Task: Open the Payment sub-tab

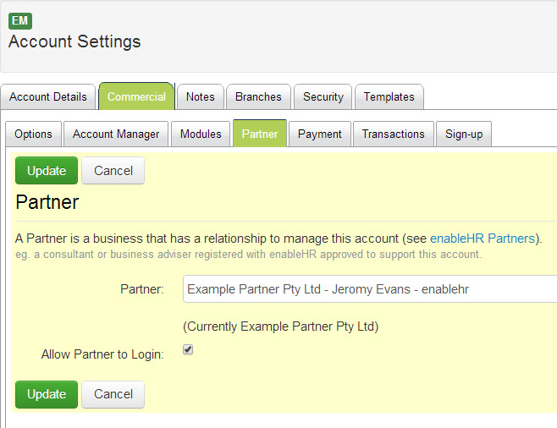Action: [320, 134]
